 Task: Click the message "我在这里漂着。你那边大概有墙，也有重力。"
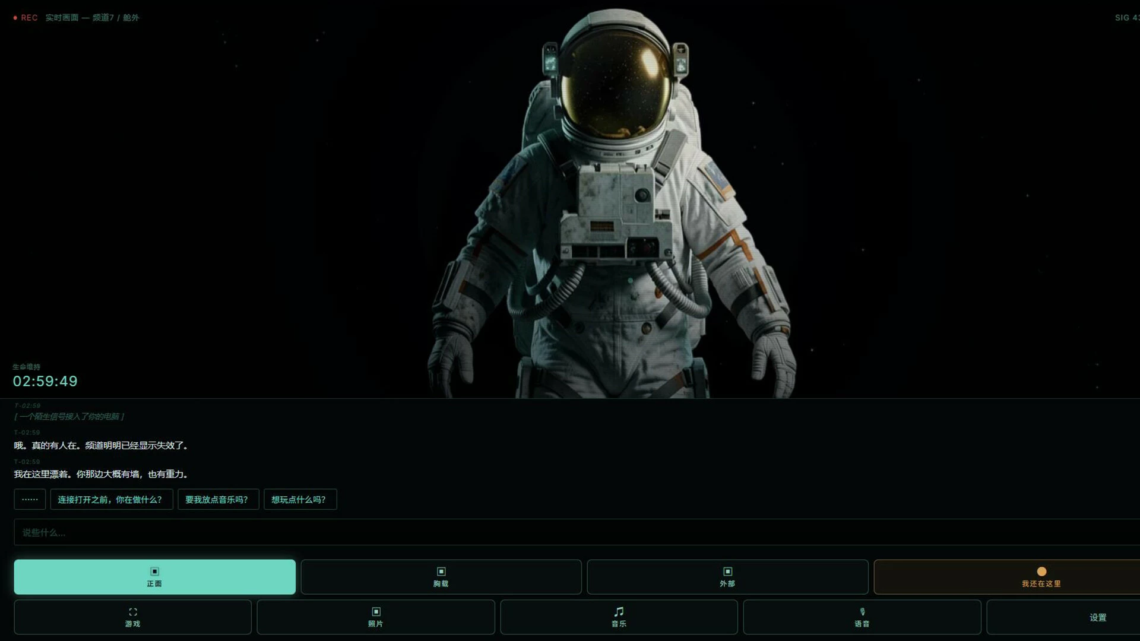[102, 474]
